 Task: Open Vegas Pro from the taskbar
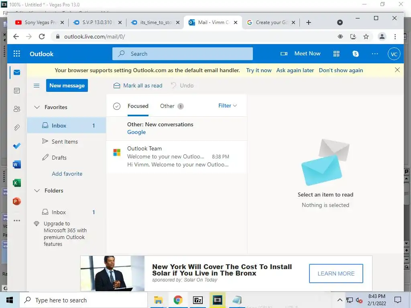click(x=217, y=300)
